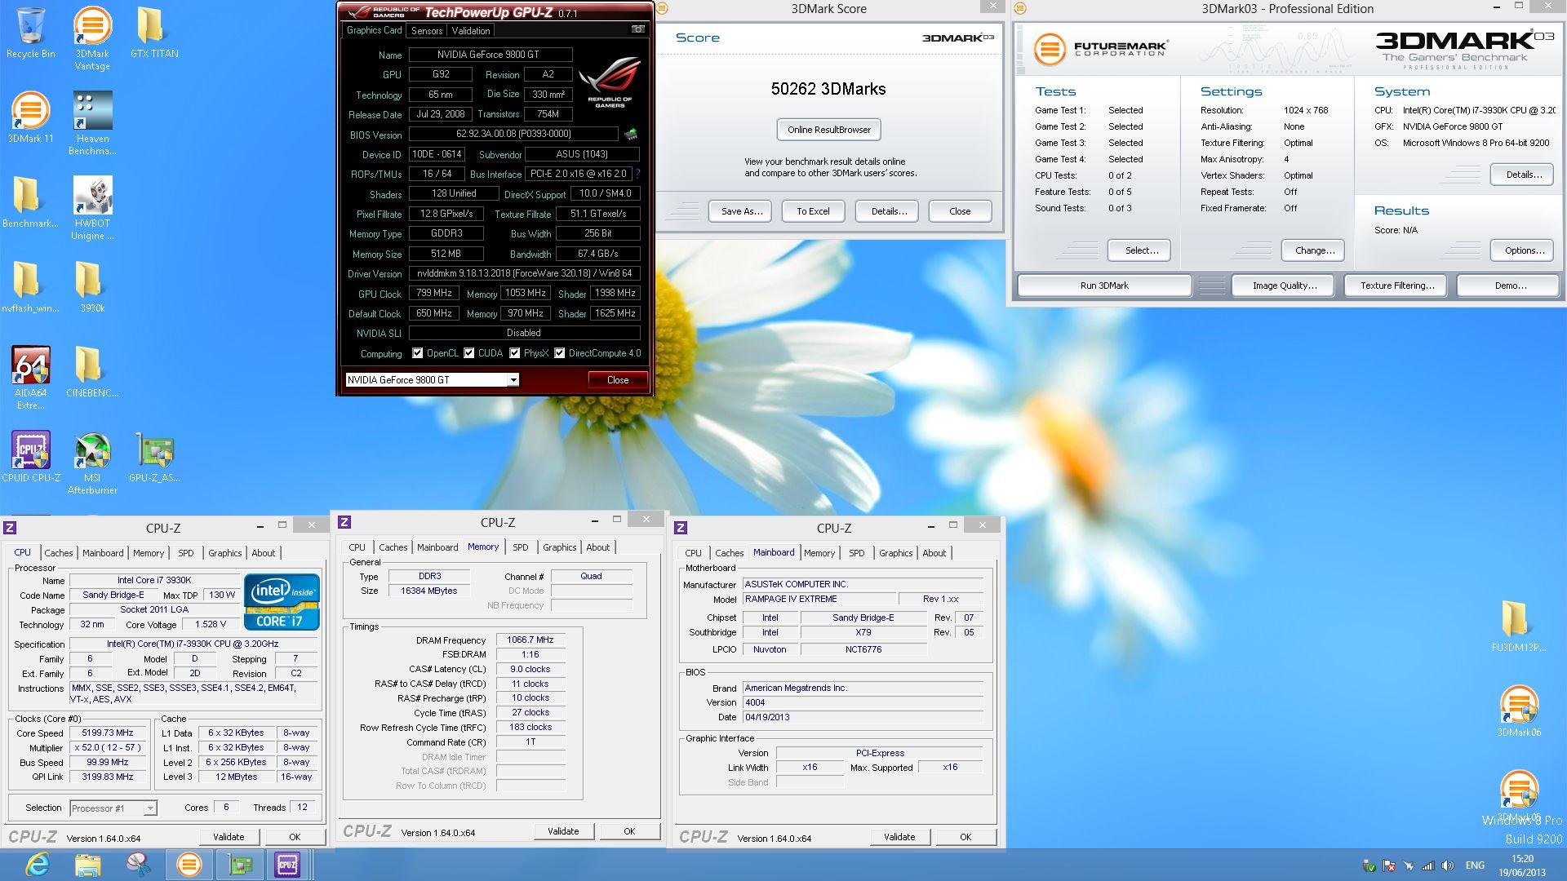Click Texture Filtering button in 3DMark03

(x=1396, y=286)
